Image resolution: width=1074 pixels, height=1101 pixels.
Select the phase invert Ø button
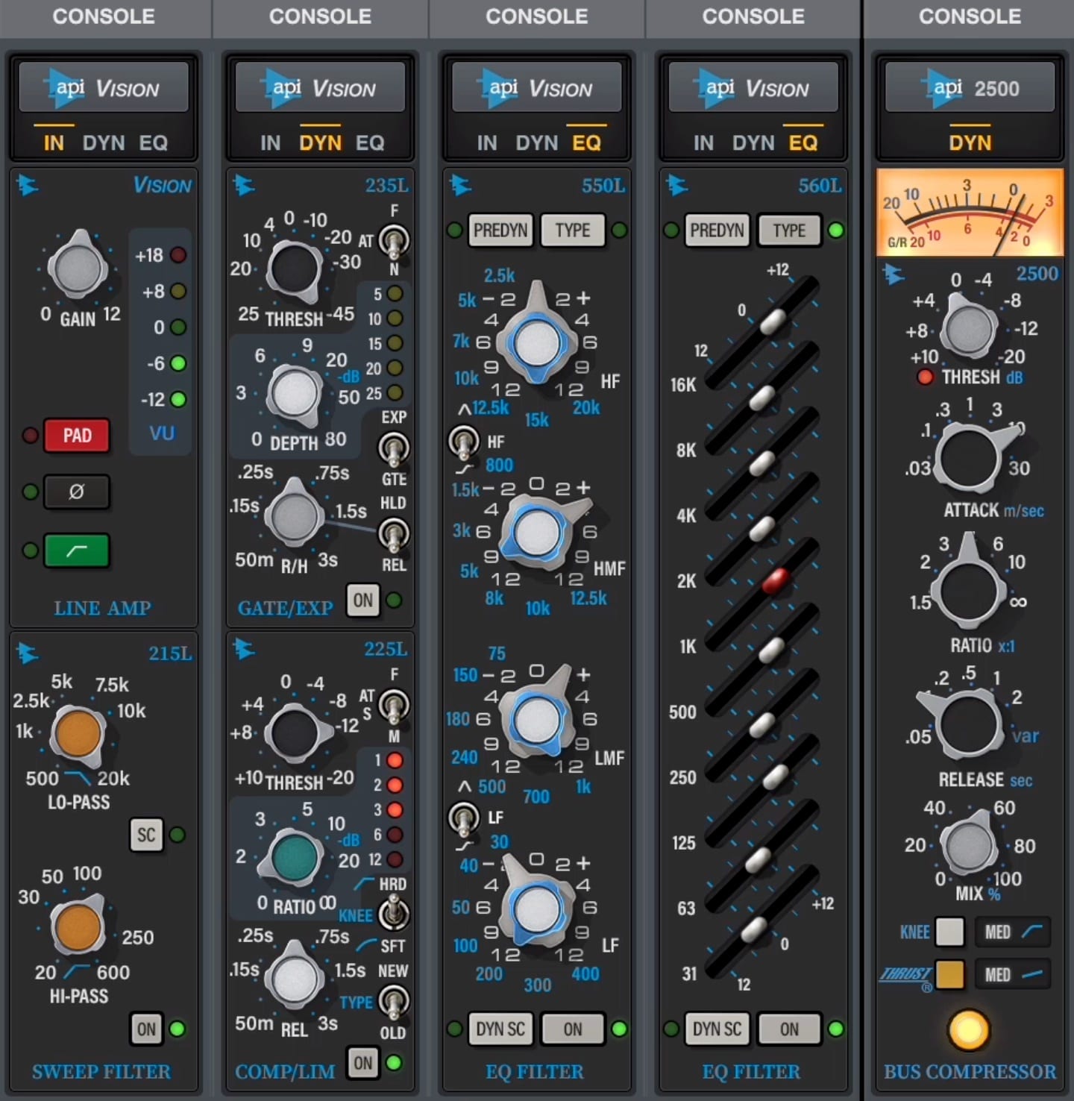77,492
